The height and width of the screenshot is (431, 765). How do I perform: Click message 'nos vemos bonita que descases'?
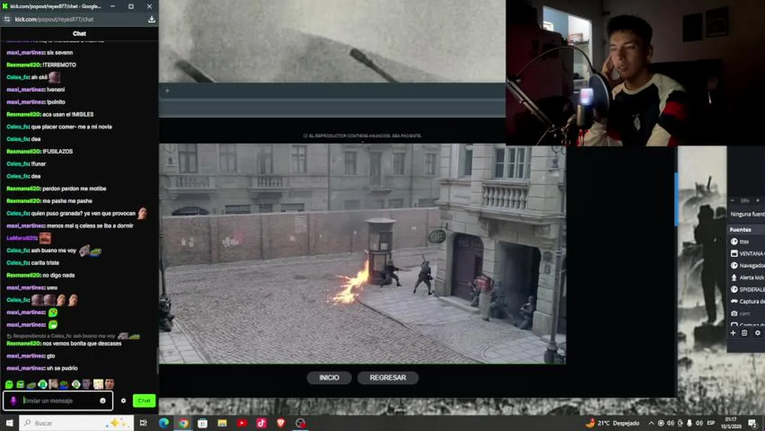[x=82, y=344]
